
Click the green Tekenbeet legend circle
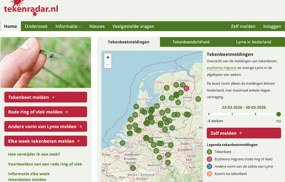[x=209, y=152]
